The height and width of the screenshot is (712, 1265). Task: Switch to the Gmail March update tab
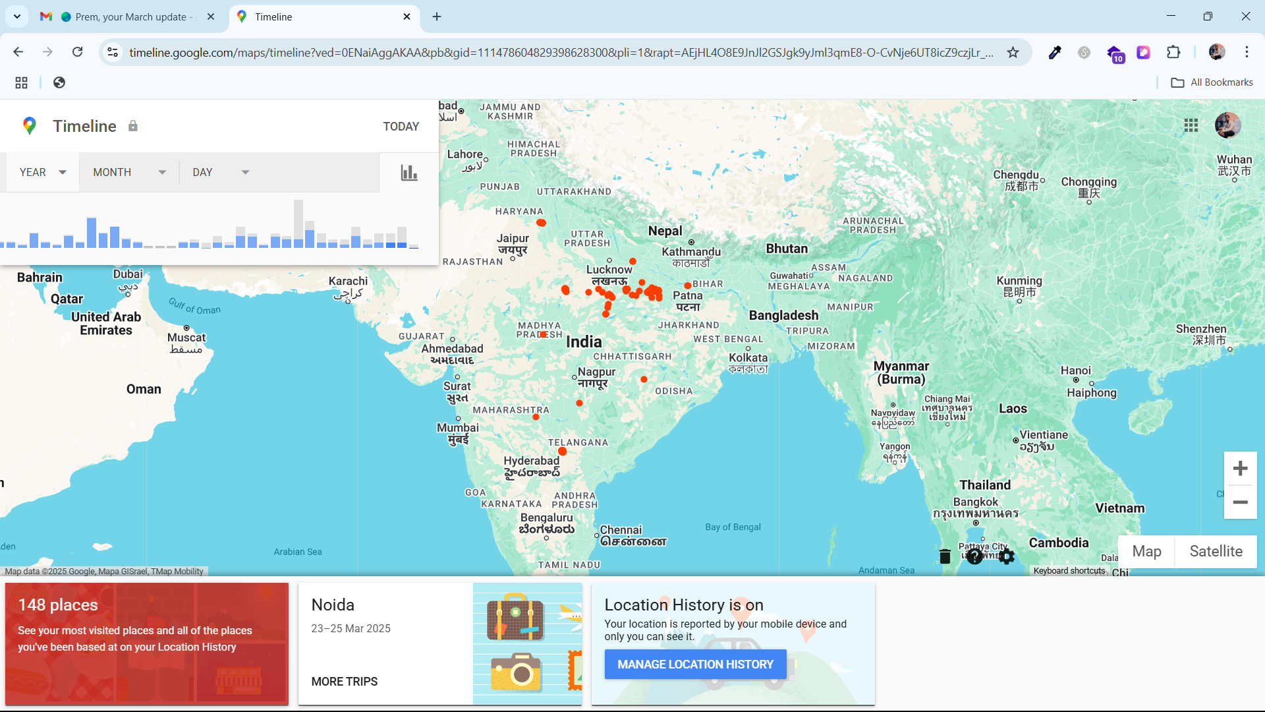tap(129, 17)
